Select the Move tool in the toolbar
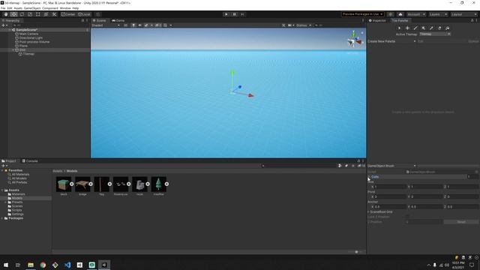 [x=13, y=14]
